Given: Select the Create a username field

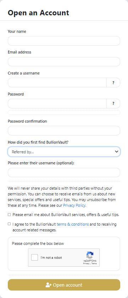Looking at the screenshot, I should pos(57,83).
